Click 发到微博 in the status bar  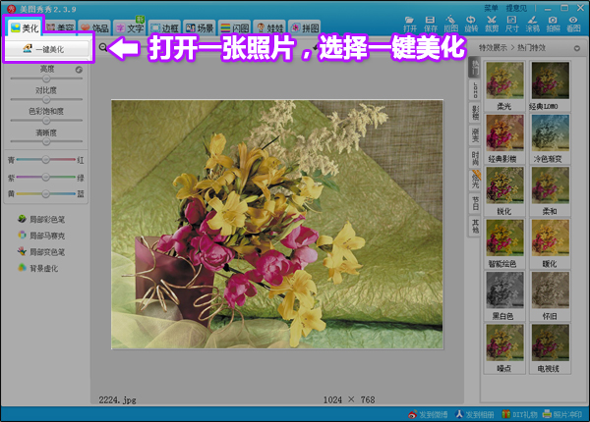431,414
